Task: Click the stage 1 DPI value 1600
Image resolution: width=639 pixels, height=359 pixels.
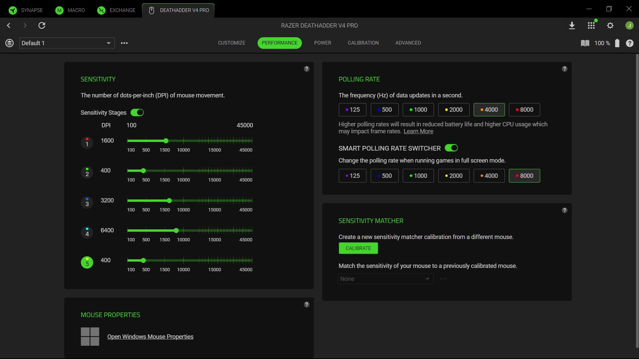Action: [107, 141]
